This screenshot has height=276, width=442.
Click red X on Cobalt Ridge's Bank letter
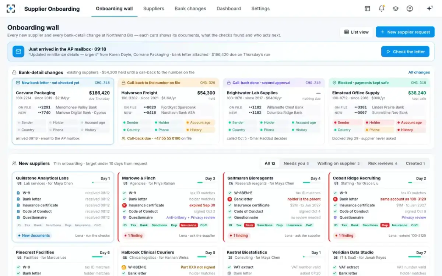(x=335, y=199)
